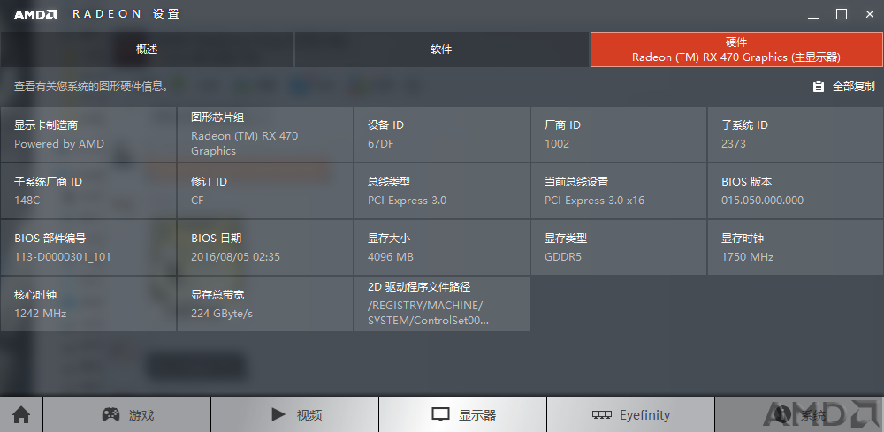
Task: Close the Radeon settings window
Action: (x=870, y=15)
